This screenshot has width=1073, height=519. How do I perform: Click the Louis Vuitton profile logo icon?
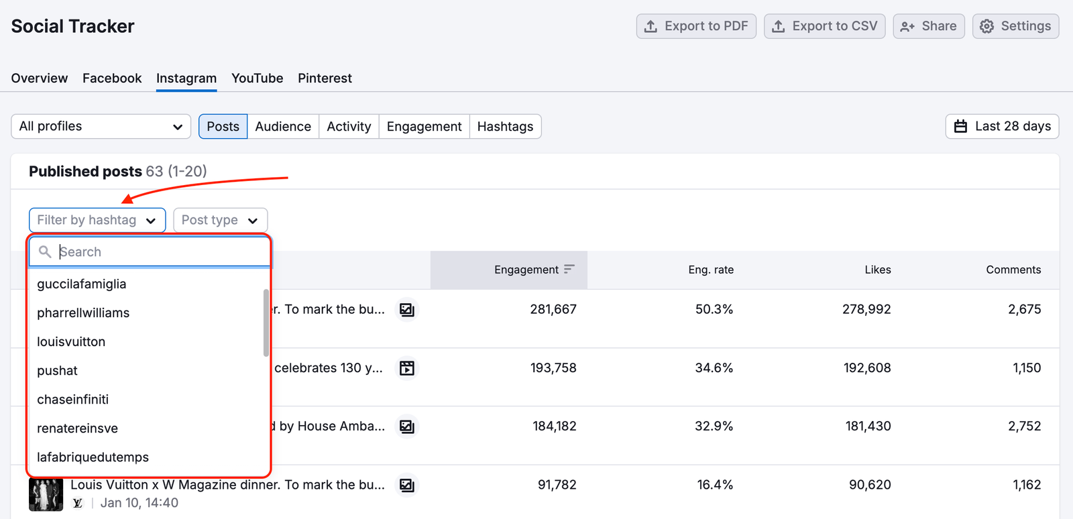point(78,503)
